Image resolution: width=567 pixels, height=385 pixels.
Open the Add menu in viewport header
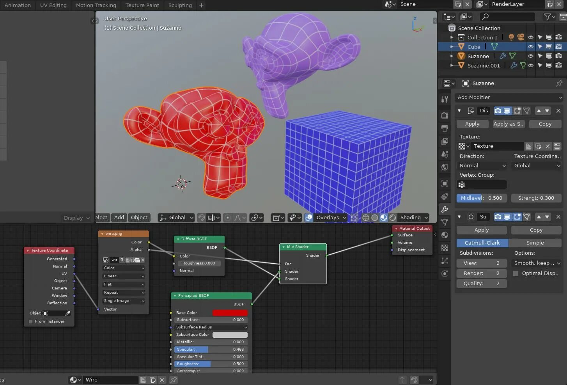pyautogui.click(x=119, y=218)
